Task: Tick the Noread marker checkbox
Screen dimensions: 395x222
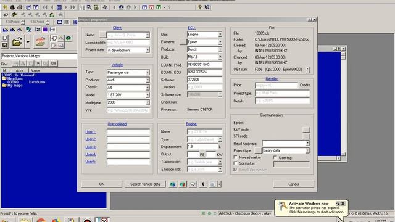Action: pyautogui.click(x=236, y=158)
